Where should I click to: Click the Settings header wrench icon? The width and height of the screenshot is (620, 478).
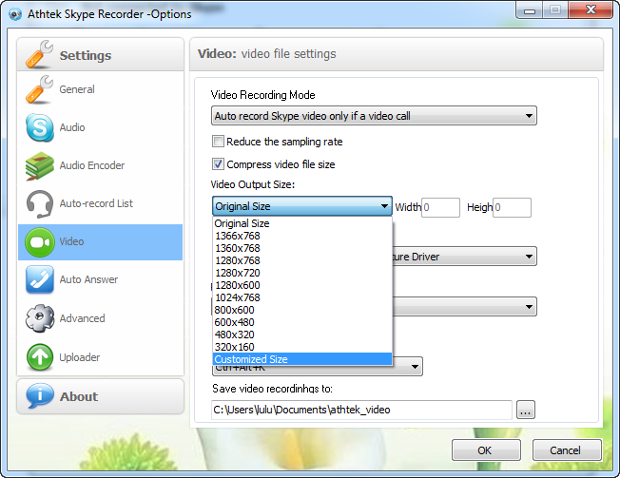(x=39, y=54)
